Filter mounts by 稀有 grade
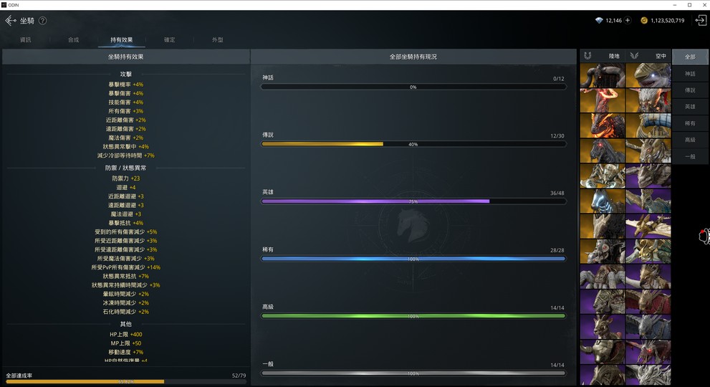This screenshot has width=710, height=387. tap(690, 123)
